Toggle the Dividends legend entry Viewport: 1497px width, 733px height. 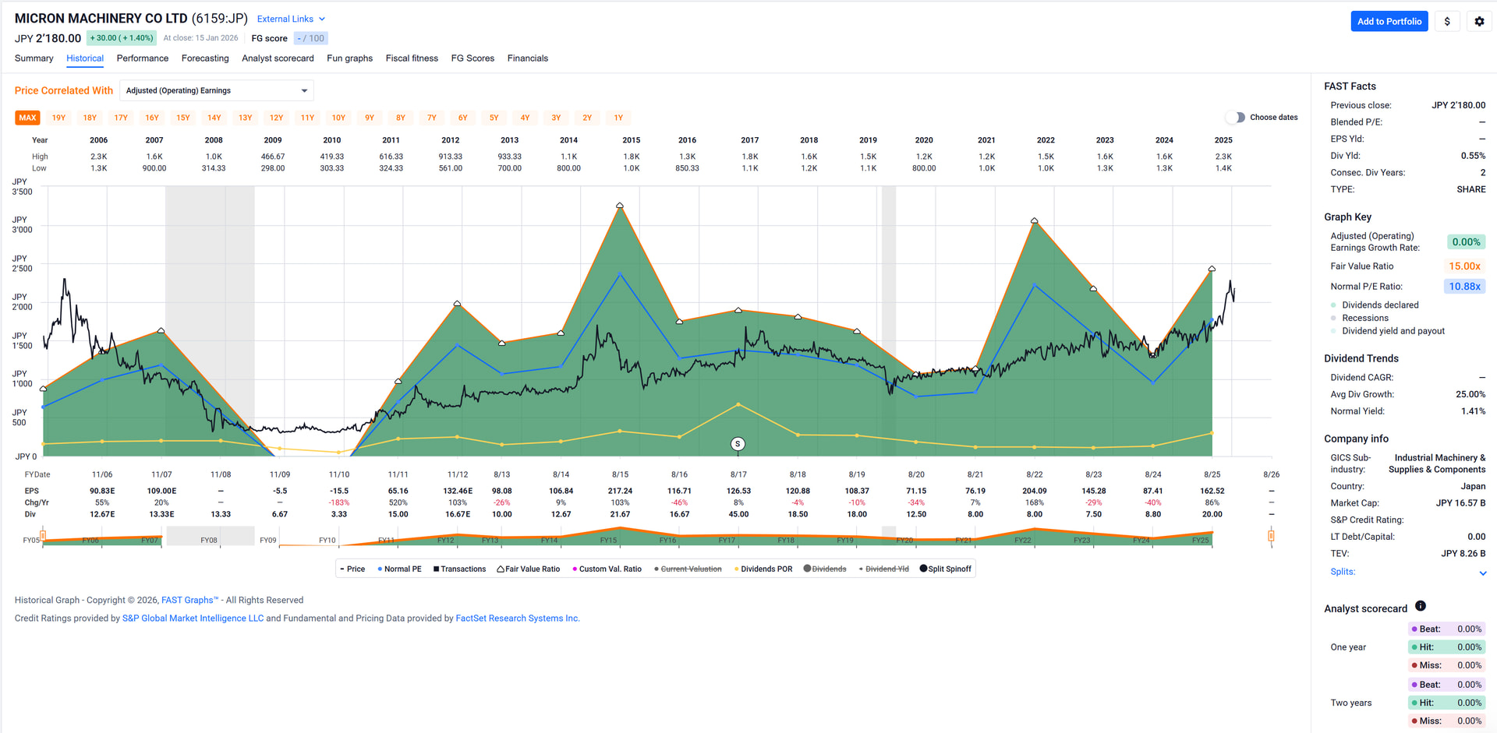[x=824, y=569]
